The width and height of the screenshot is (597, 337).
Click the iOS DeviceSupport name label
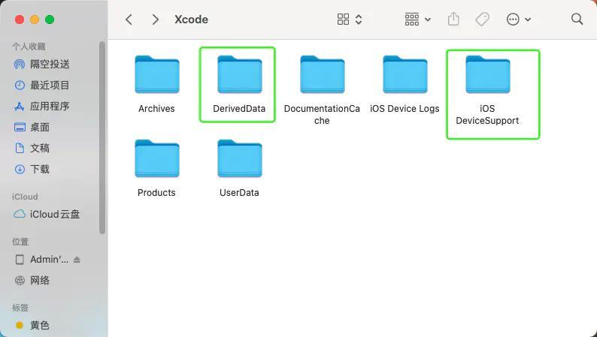[487, 114]
